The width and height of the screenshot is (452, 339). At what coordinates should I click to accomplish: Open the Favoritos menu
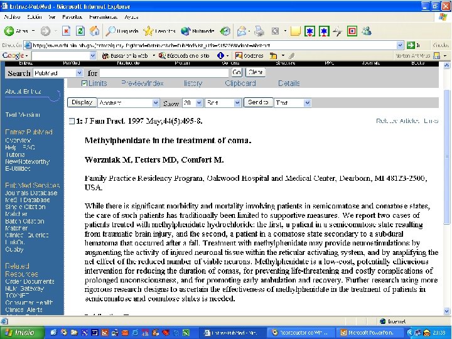coord(72,17)
